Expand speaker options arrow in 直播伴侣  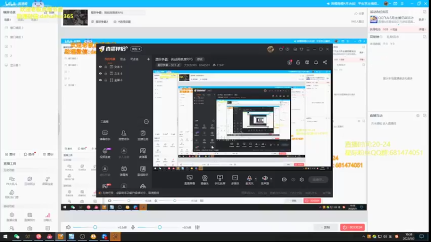(x=271, y=179)
